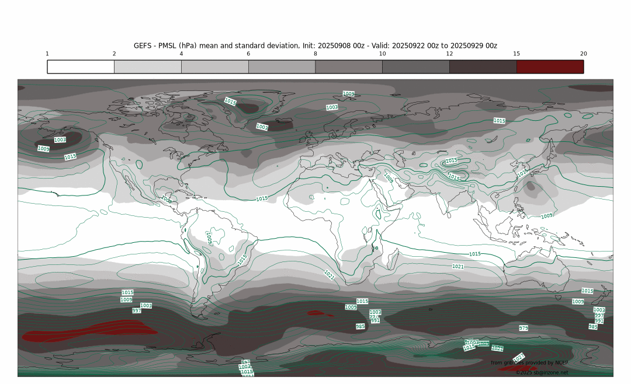Click the 1005 contour label over the Middle East
This screenshot has width=631, height=384.
click(388, 177)
